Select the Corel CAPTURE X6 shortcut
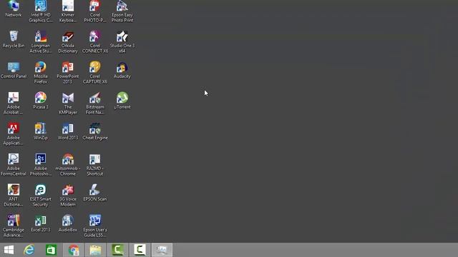This screenshot has width=458, height=257. 95,73
